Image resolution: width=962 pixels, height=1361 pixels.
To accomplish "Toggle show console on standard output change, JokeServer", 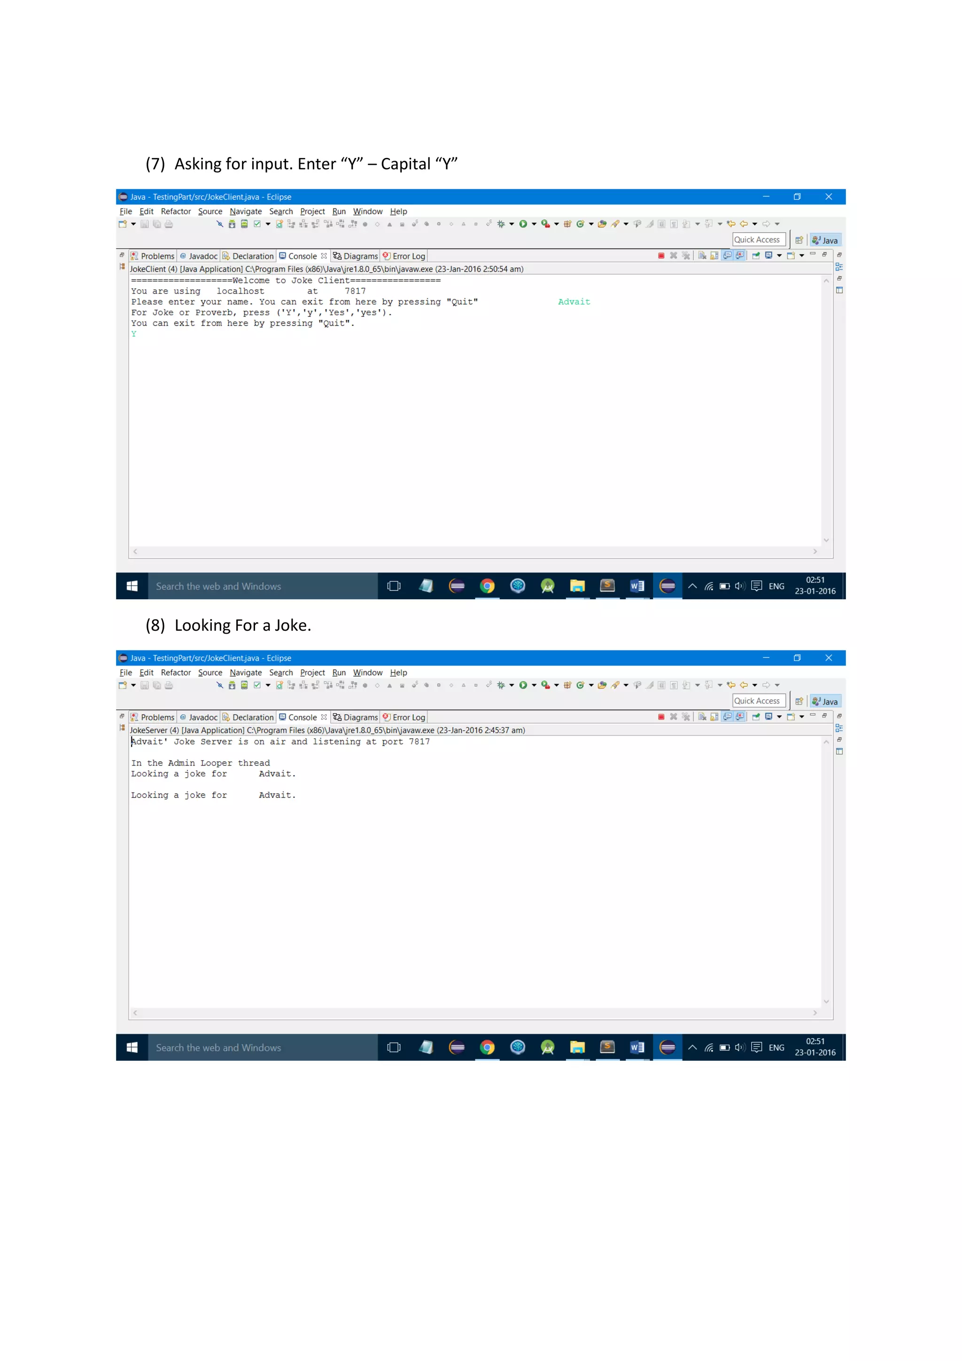I will [x=728, y=717].
